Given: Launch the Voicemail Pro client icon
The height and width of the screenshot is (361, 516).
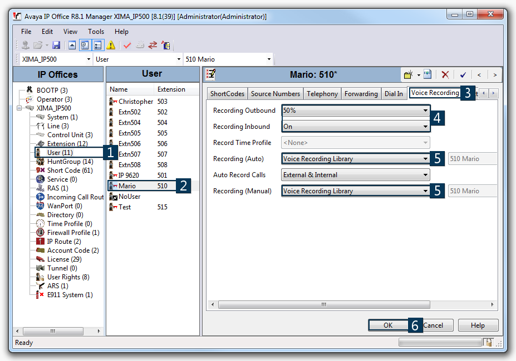Looking at the screenshot, I should click(166, 45).
